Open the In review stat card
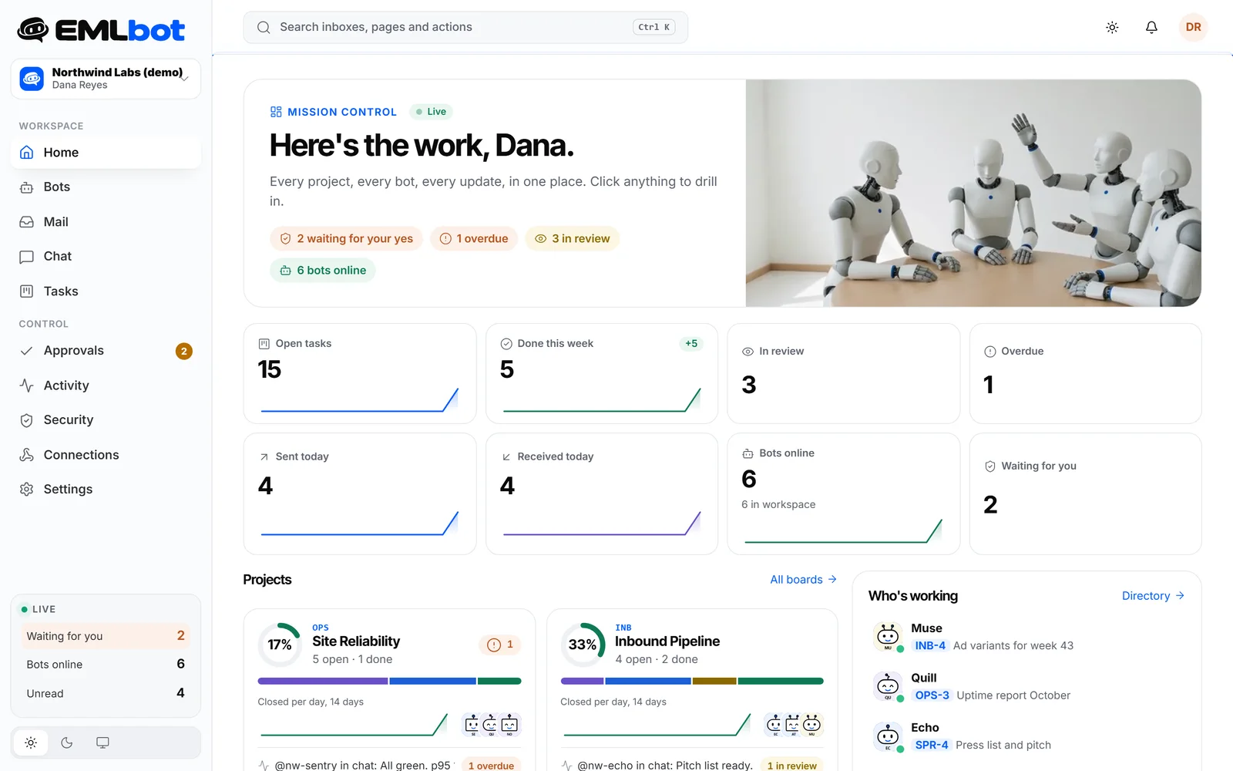The width and height of the screenshot is (1233, 771). pos(844,373)
